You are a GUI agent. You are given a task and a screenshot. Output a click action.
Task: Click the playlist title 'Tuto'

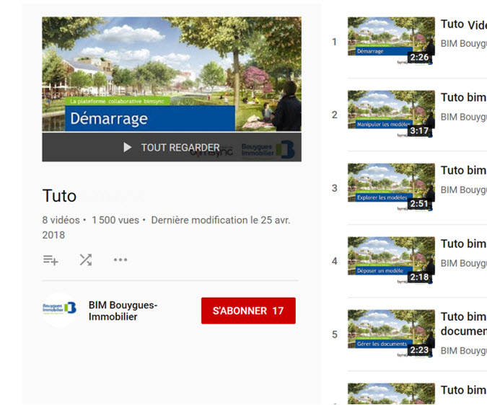59,196
